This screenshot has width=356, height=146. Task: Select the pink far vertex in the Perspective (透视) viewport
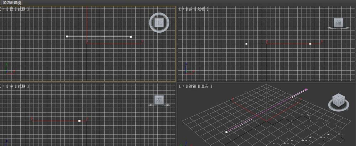306,90
